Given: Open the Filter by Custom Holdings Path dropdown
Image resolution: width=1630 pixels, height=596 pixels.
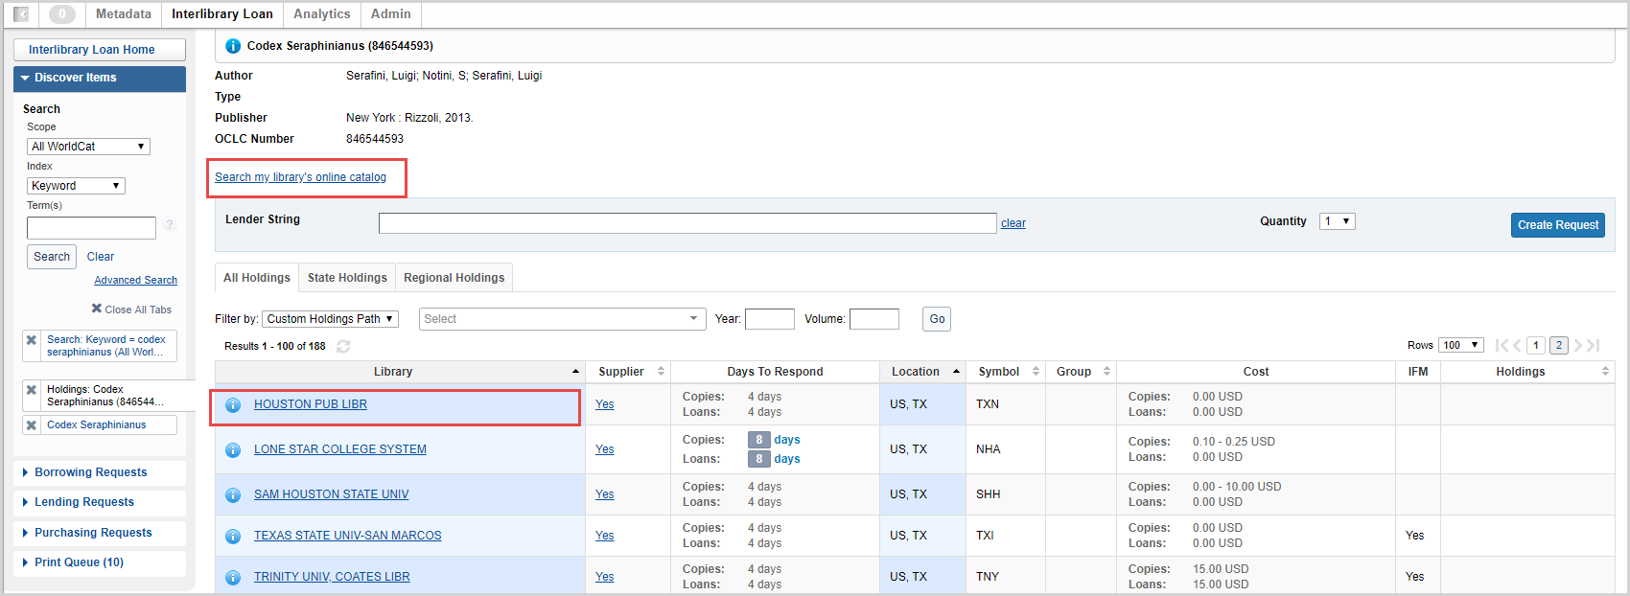Looking at the screenshot, I should click(x=330, y=319).
